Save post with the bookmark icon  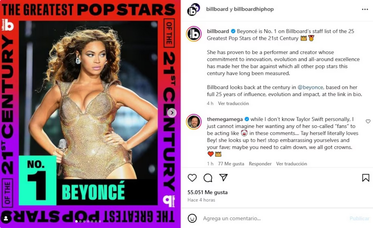pos(366,178)
